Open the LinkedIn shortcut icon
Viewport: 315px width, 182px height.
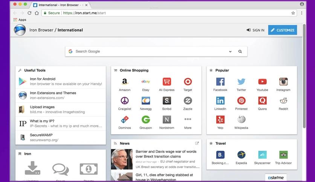click(220, 101)
